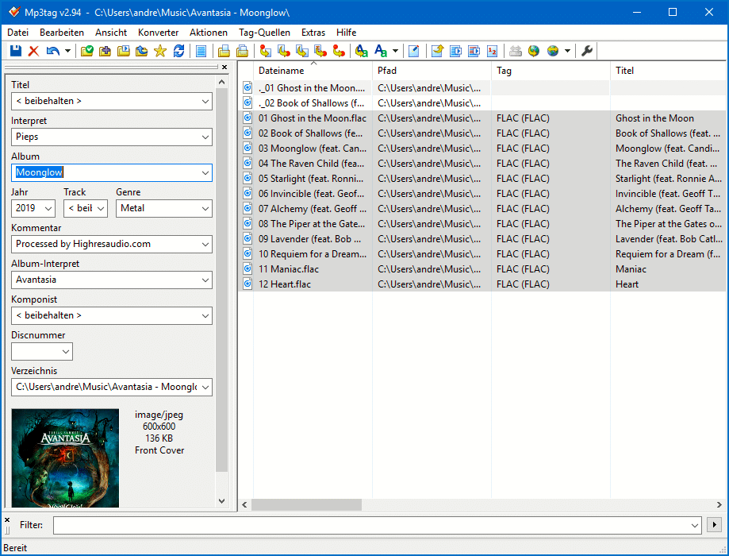Viewport: 729px width, 556px height.
Task: Click the page icon with the yellow arrow
Action: coord(437,51)
